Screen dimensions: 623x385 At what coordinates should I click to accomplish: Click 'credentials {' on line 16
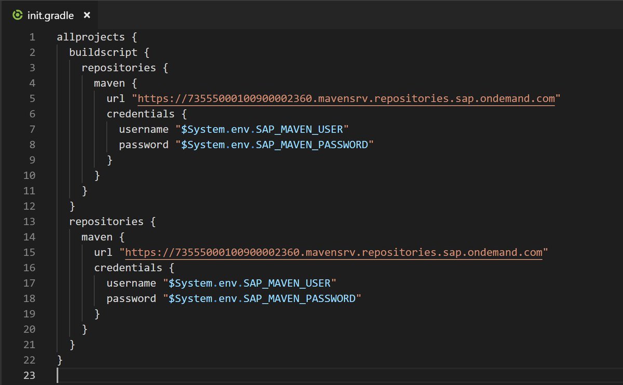[x=134, y=268]
